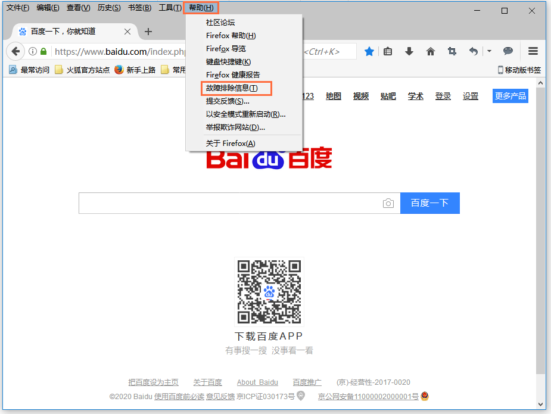Click the screenshot crop tool icon
Viewport: 551px width, 414px height.
coord(452,51)
